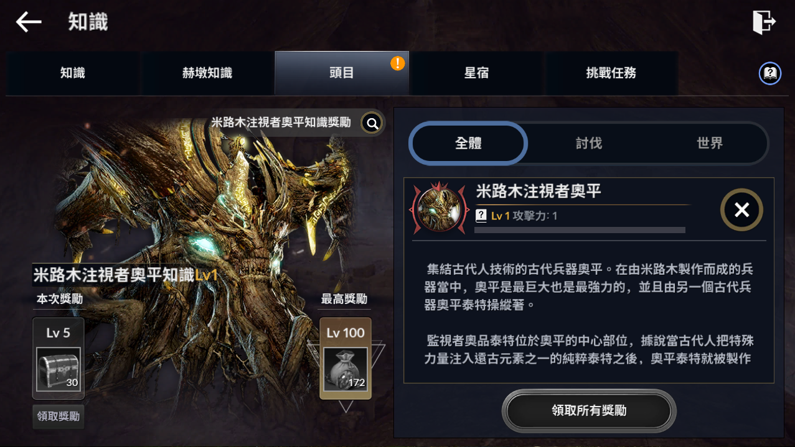This screenshot has height=447, width=795.
Task: Open the knowledge guide book icon
Action: coord(770,73)
